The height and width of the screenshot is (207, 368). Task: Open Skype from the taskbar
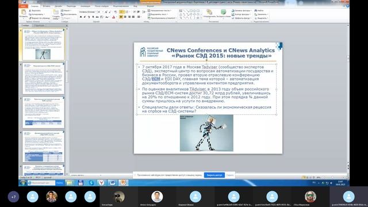click(x=91, y=183)
